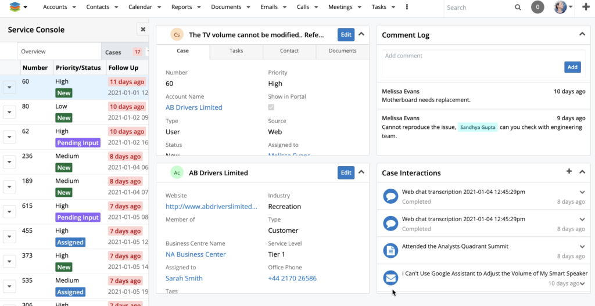Viewport: 595px width, 306px height.
Task: Open row actions dropdown for case 80
Action: 9,112
